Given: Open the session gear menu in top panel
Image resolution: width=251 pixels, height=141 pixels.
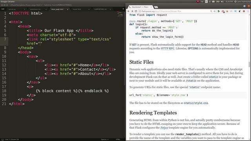Looking at the screenshot, I should 235,2.
